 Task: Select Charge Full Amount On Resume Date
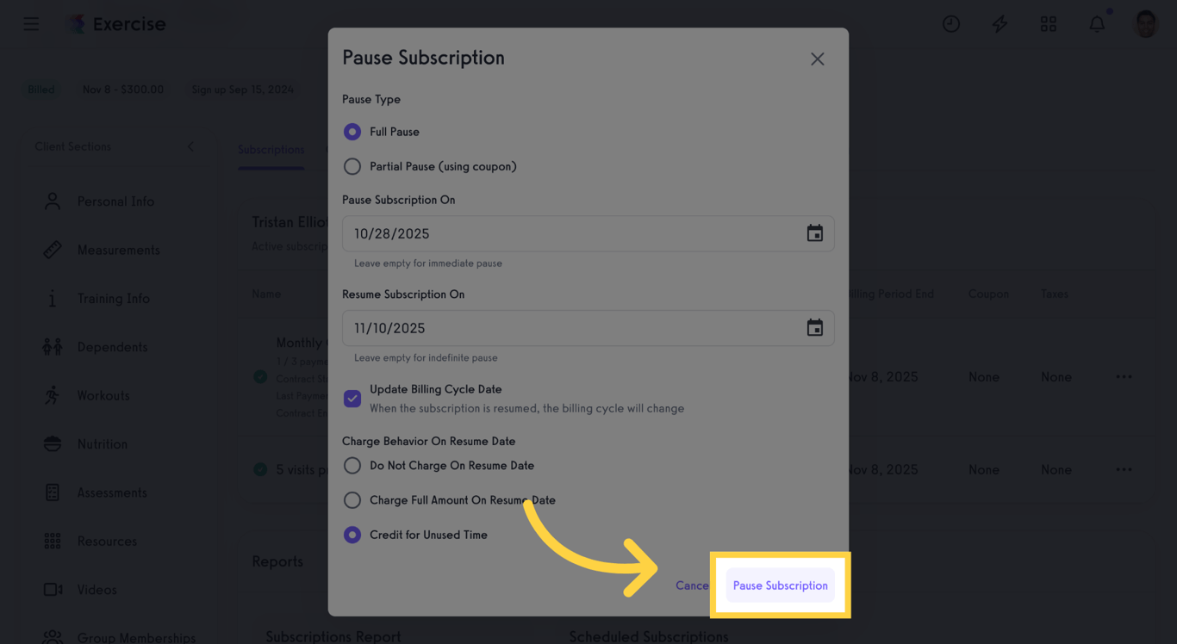(352, 500)
